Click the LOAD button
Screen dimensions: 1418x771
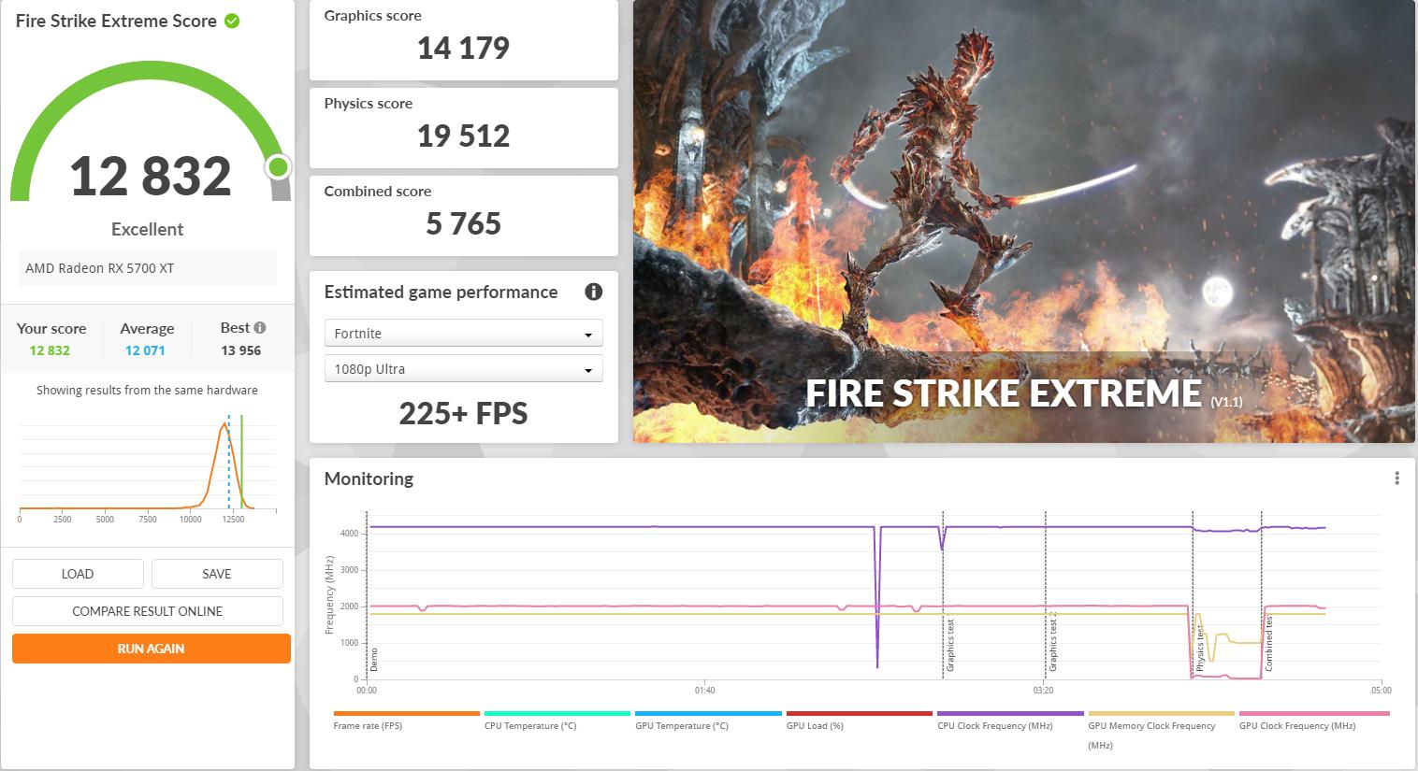pos(78,573)
